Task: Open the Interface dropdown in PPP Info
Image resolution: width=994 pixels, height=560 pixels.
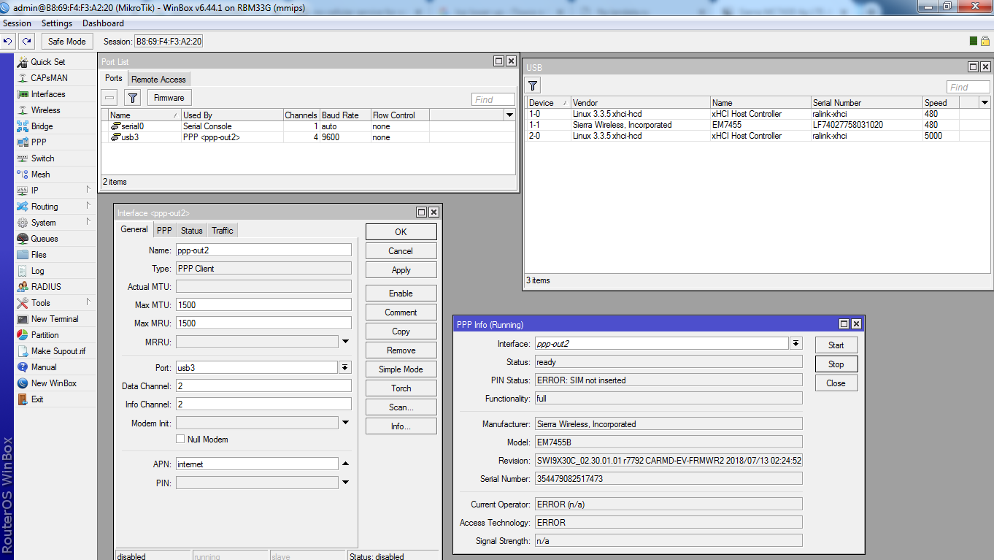Action: pyautogui.click(x=795, y=344)
